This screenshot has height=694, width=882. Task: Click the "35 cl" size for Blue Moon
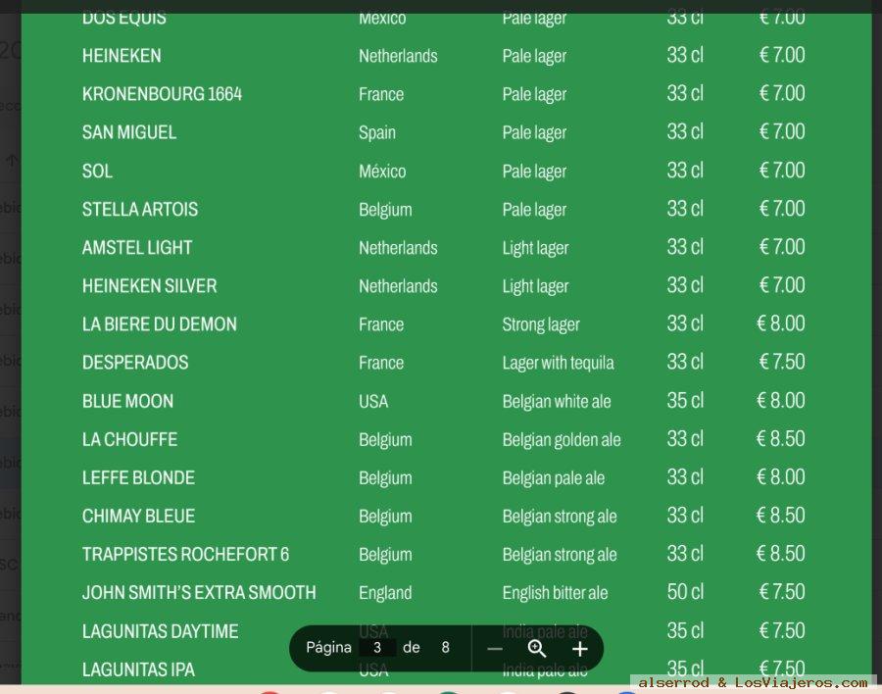pyautogui.click(x=685, y=401)
